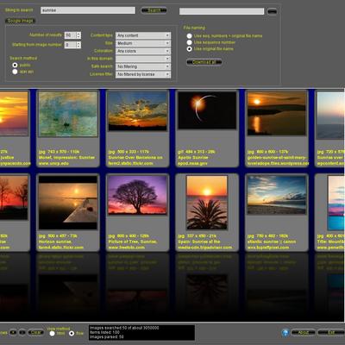Open the Size dropdown showing Medium
Viewport: 345px width, 345px height.
coord(143,43)
